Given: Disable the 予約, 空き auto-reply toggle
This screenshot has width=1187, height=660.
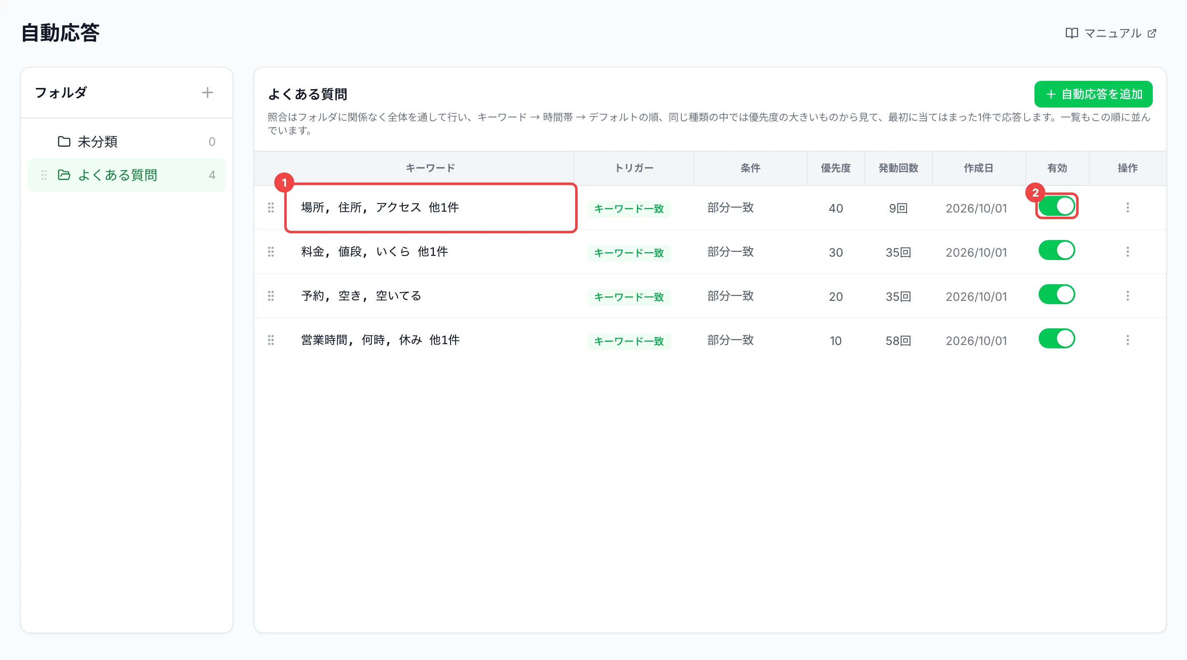Looking at the screenshot, I should point(1057,294).
